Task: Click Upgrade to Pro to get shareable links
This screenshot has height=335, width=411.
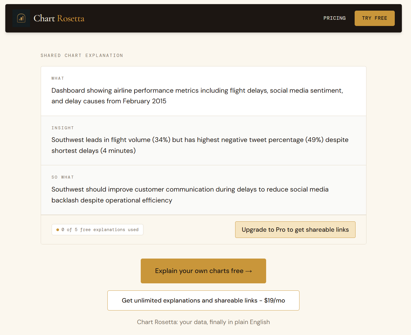Action: click(x=295, y=230)
